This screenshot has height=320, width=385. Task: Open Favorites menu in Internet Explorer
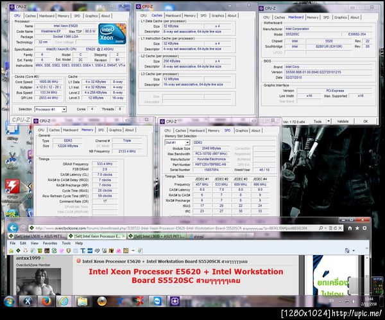pyautogui.click(x=50, y=244)
